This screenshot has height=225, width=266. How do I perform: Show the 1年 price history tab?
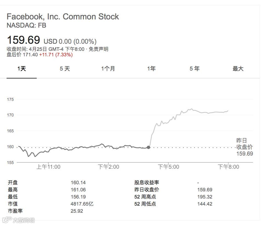pos(151,69)
